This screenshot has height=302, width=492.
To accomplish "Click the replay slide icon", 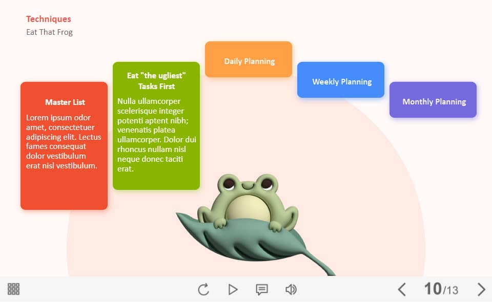I will point(203,289).
